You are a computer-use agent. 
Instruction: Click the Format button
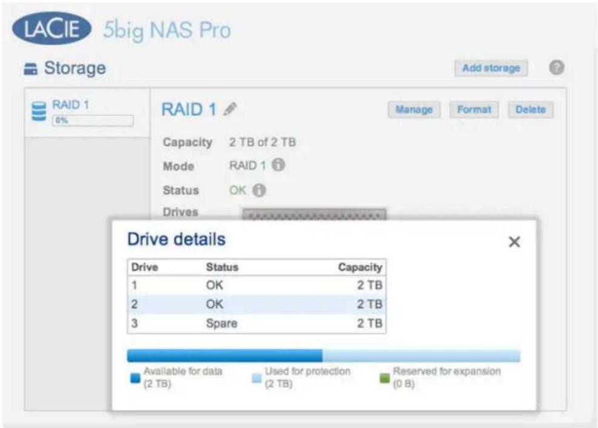point(474,110)
